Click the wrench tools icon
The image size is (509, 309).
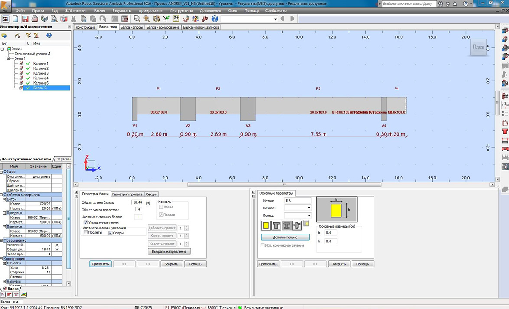(x=205, y=19)
